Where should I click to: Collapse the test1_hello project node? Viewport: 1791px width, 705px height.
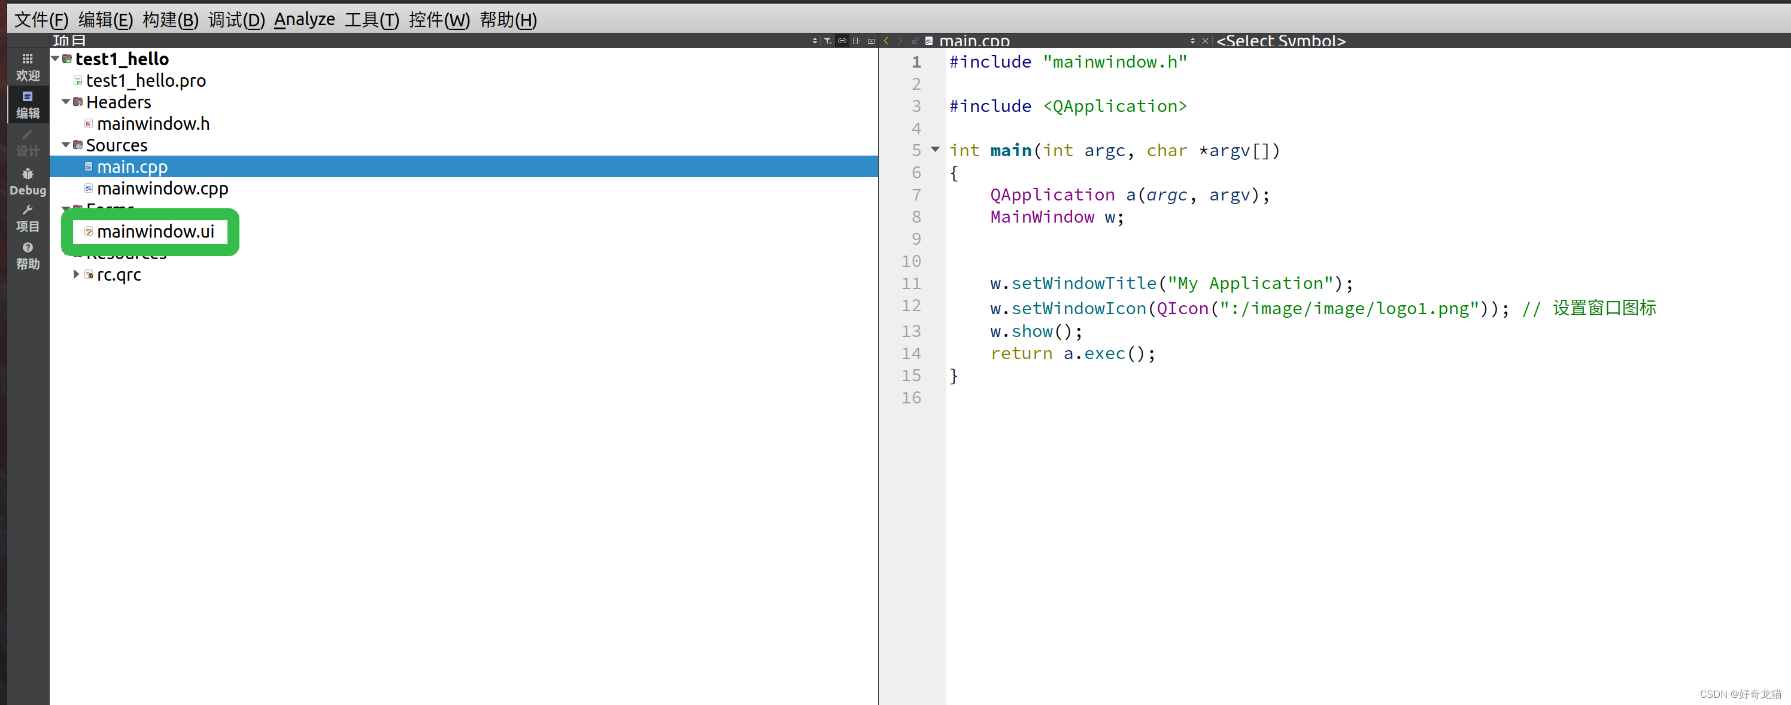tap(56, 59)
